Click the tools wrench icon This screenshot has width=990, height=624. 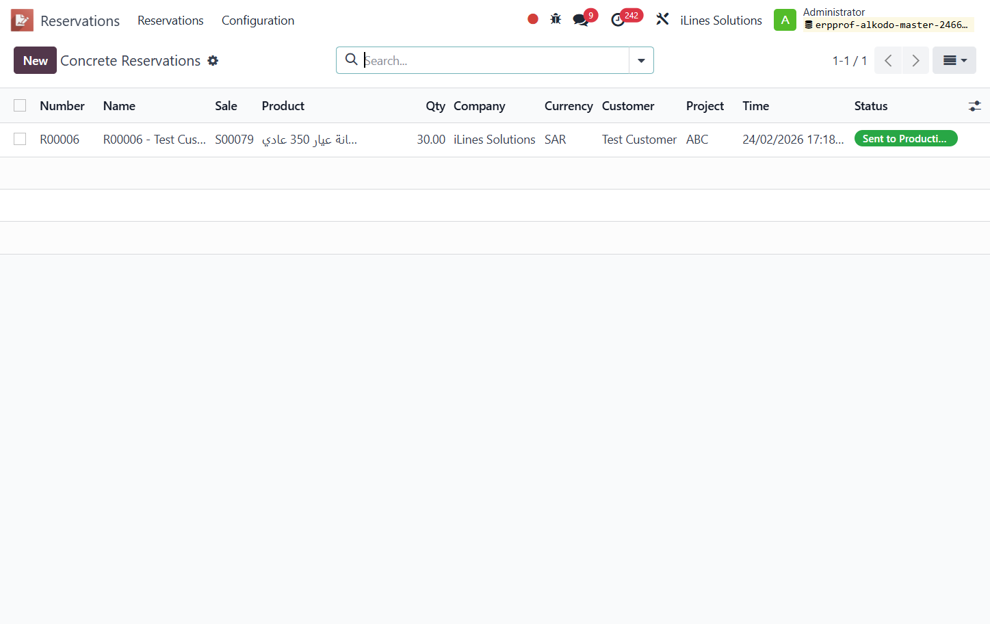click(x=662, y=19)
